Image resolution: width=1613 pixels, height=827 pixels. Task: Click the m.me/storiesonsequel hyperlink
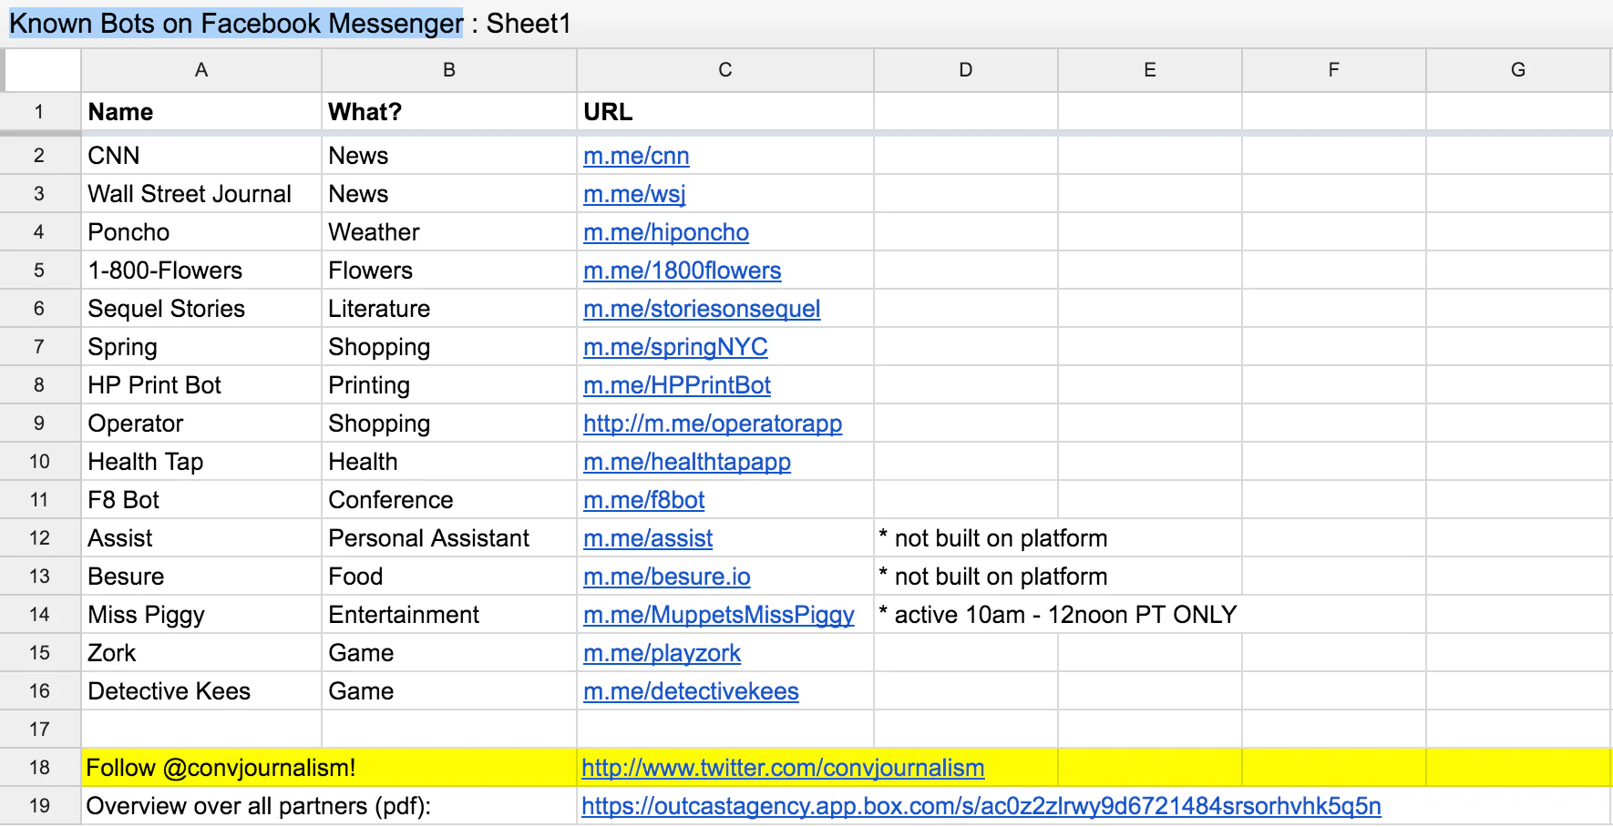click(x=702, y=308)
